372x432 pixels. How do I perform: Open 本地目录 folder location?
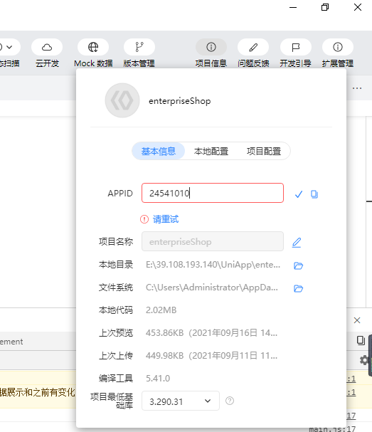(298, 265)
